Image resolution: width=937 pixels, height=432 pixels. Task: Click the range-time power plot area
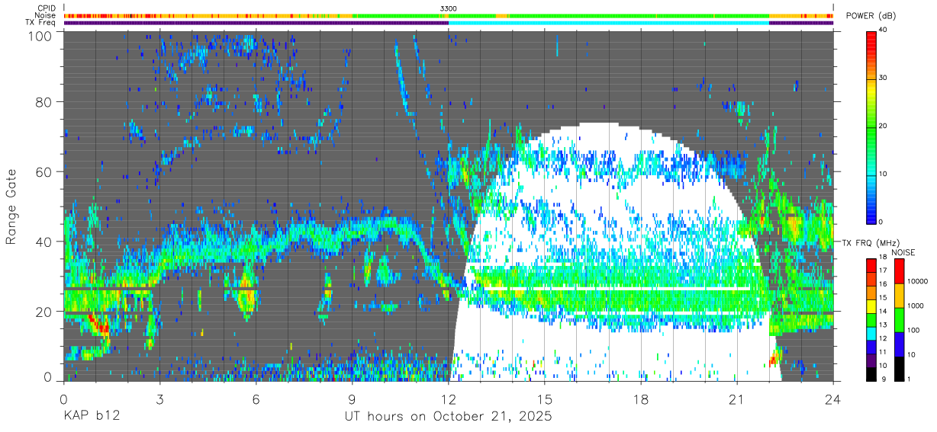(x=449, y=205)
